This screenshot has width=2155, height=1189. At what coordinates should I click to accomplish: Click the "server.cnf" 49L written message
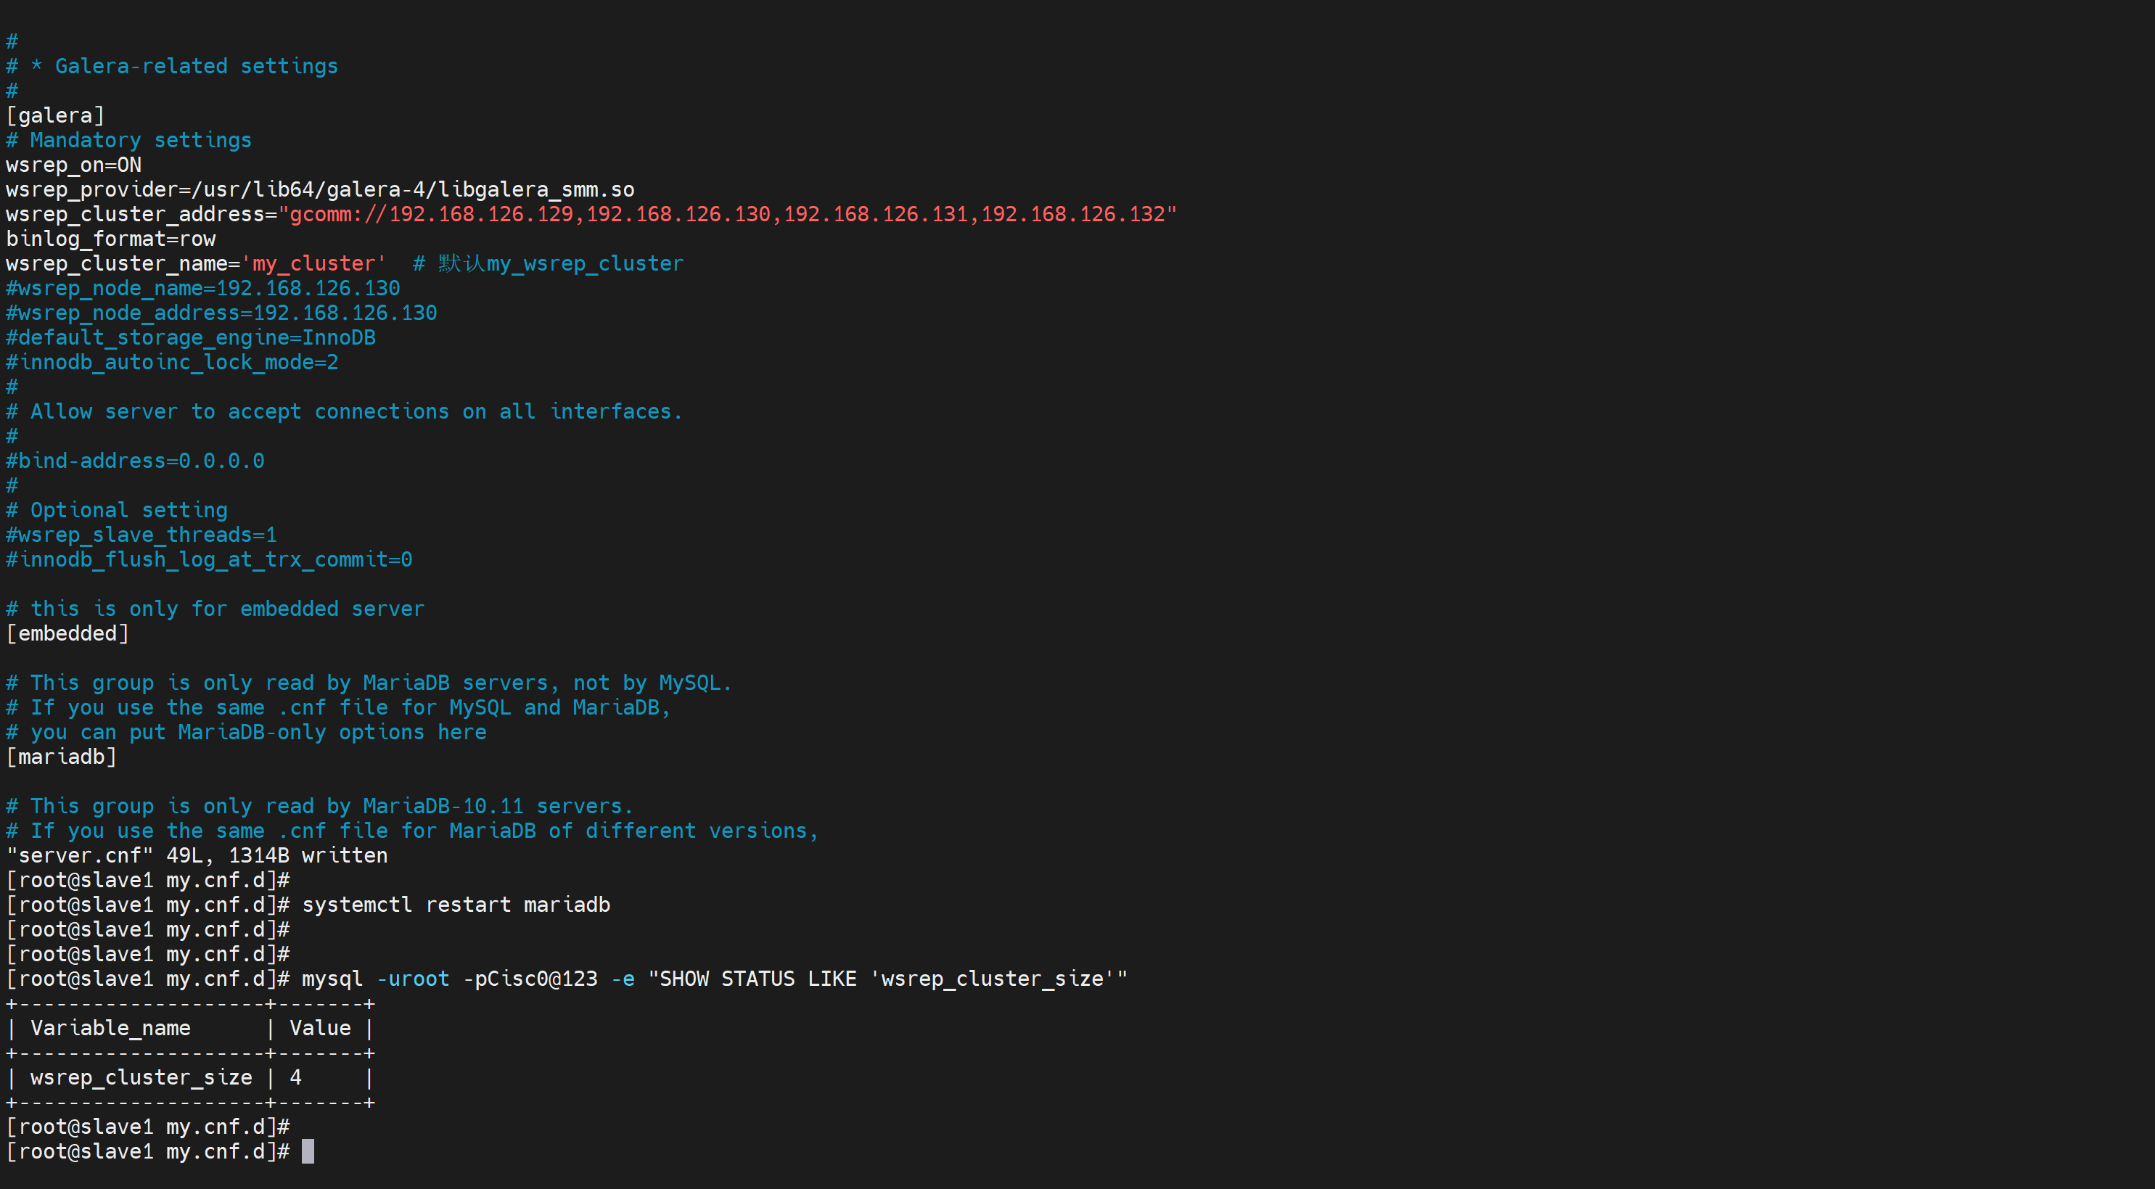[197, 855]
